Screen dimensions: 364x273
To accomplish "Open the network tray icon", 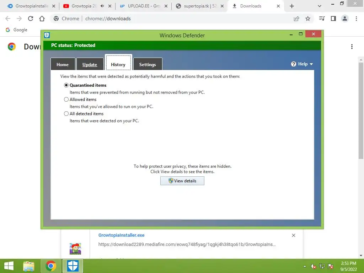I will click(x=322, y=266).
